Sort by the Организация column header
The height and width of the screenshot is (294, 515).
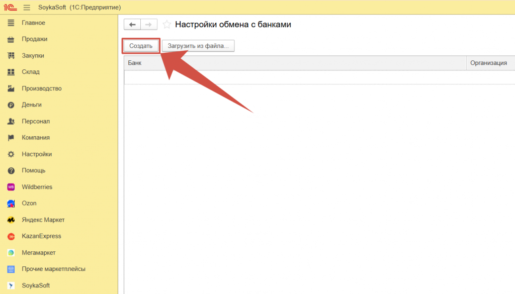(x=488, y=63)
